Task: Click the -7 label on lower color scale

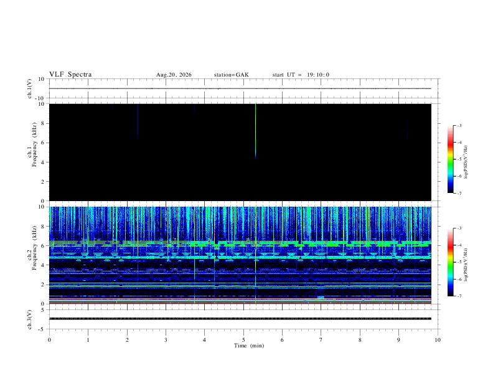Action: pos(459,296)
